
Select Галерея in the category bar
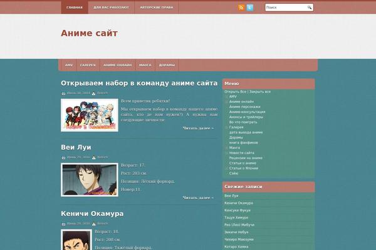88,65
